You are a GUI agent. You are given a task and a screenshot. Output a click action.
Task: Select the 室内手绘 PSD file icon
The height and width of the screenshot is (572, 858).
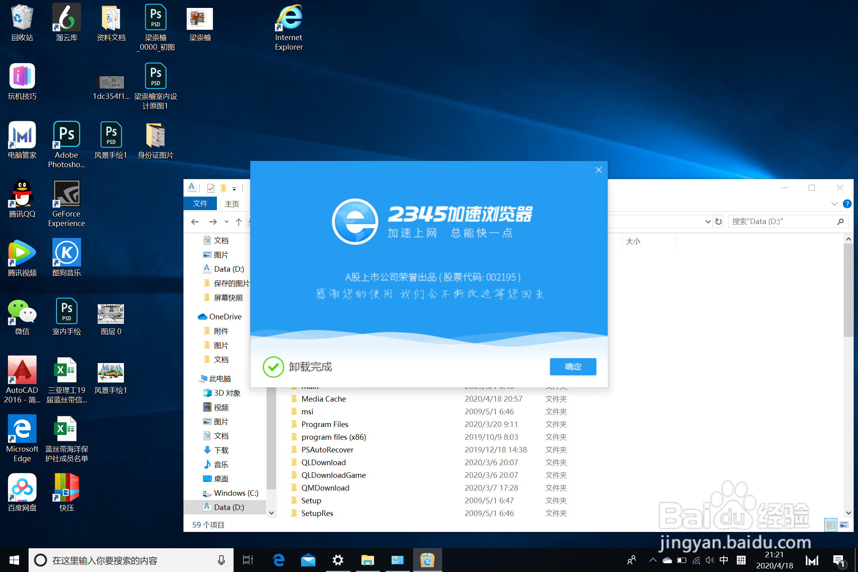click(67, 317)
